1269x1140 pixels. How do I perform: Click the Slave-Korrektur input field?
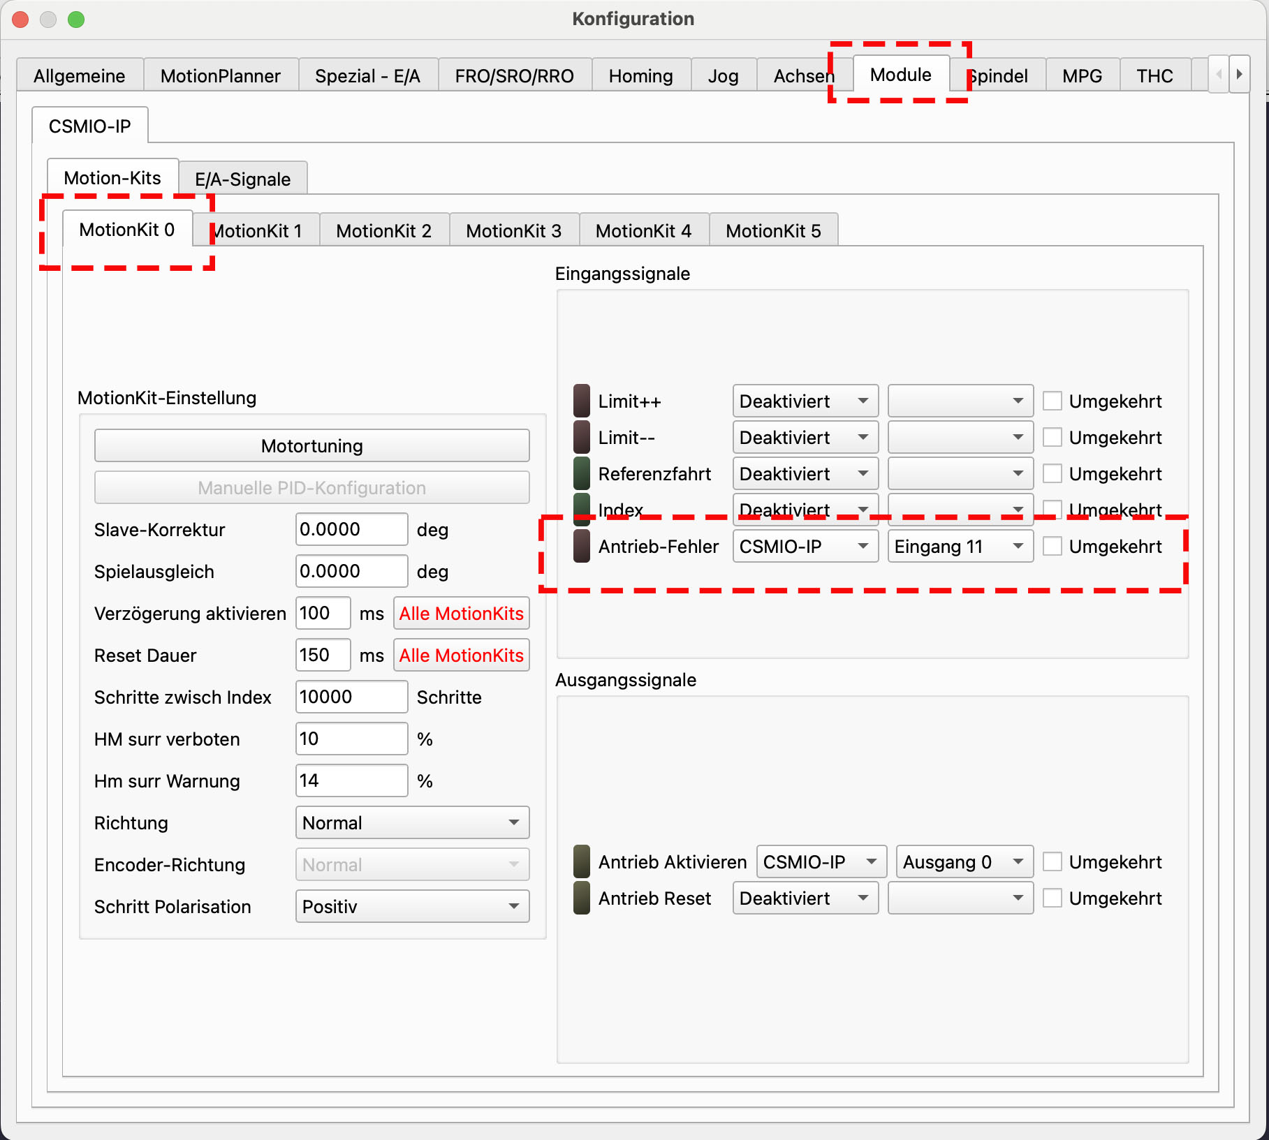click(351, 530)
